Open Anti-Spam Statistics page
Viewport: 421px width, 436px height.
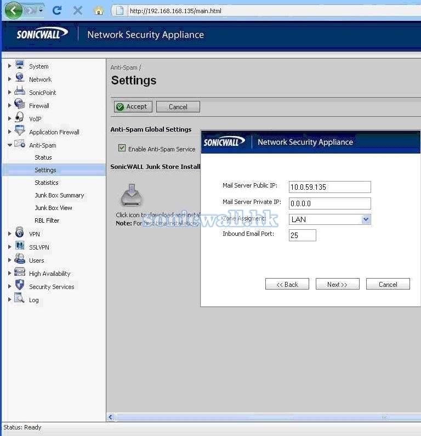[x=47, y=183]
